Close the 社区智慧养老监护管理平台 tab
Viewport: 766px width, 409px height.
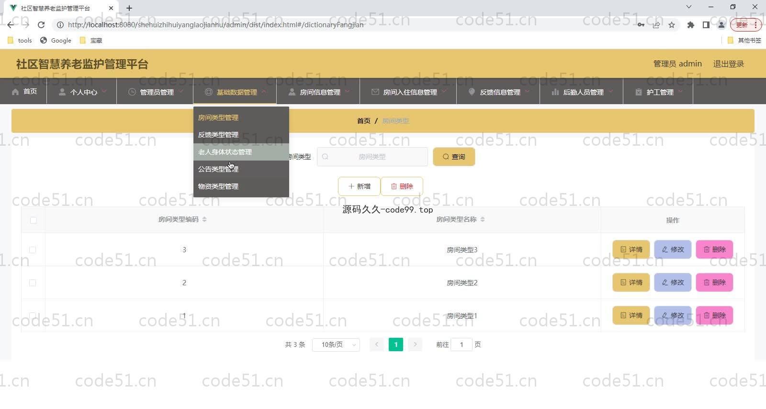tap(111, 8)
